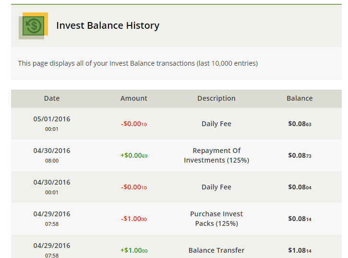Click the $0.0804 balance value
Viewport: 348px width, 258px height.
click(300, 187)
